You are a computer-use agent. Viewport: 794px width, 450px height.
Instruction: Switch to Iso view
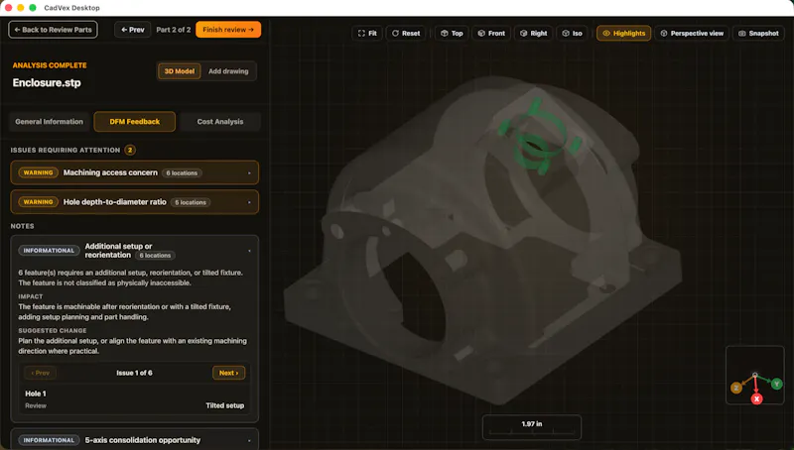click(573, 34)
